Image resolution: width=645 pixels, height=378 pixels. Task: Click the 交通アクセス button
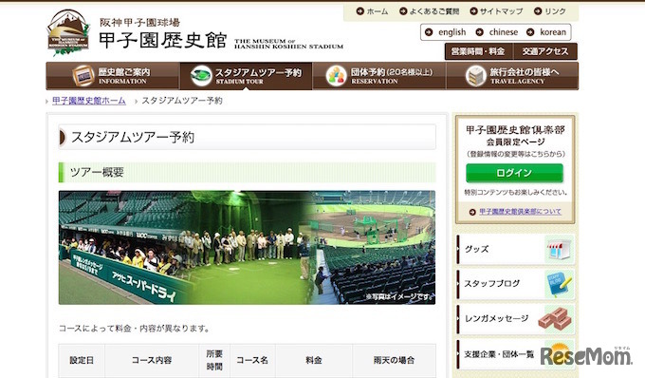pos(545,51)
